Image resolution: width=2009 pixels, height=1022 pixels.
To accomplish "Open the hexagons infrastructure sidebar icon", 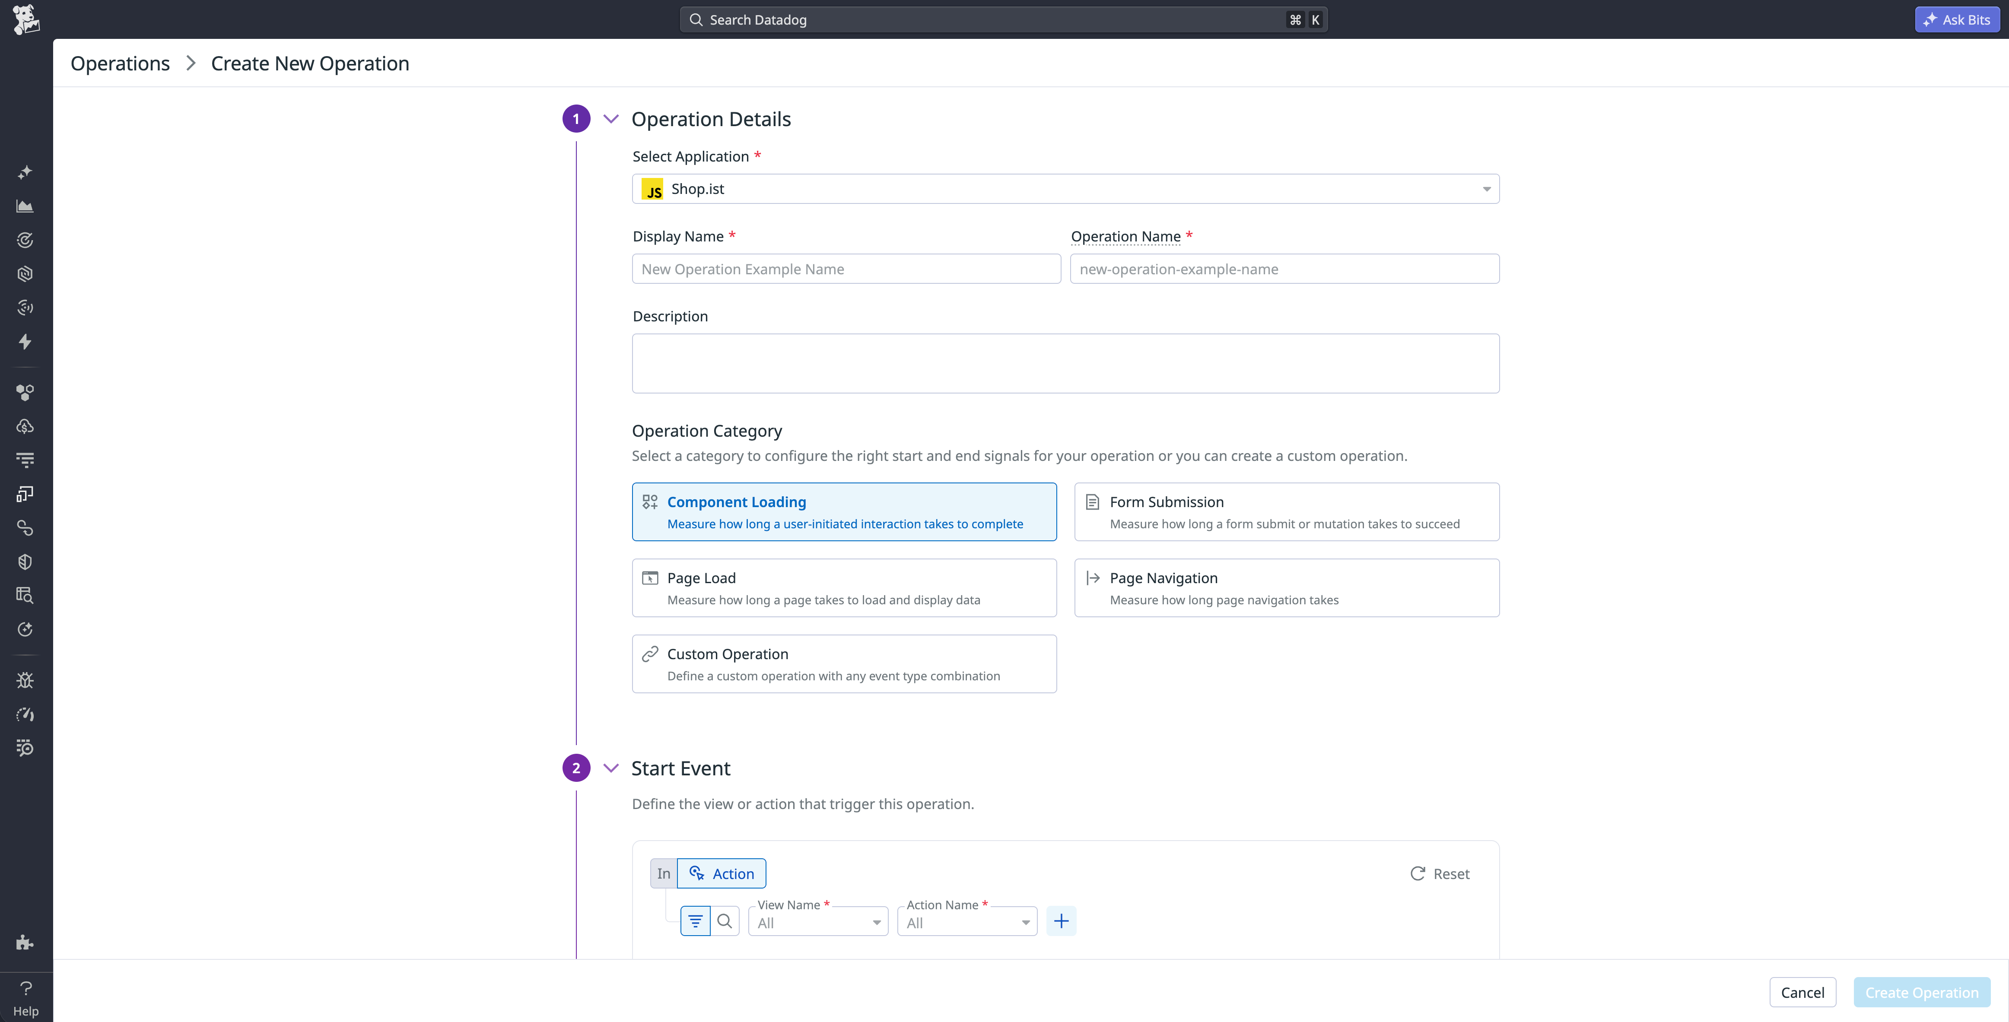I will (25, 392).
